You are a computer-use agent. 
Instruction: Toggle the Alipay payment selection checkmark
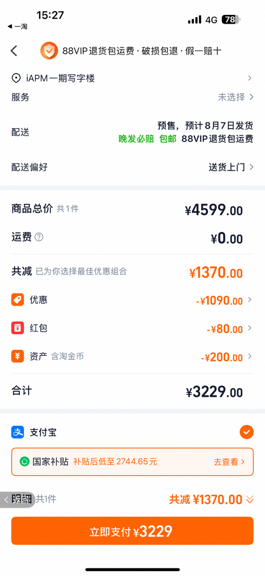247,432
